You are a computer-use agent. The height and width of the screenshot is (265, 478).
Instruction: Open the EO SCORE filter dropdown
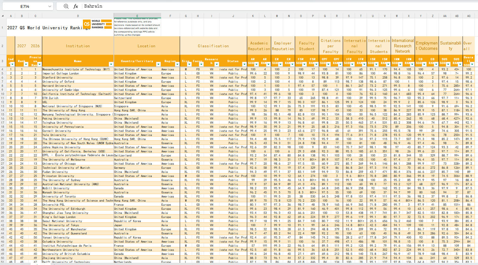click(x=424, y=64)
